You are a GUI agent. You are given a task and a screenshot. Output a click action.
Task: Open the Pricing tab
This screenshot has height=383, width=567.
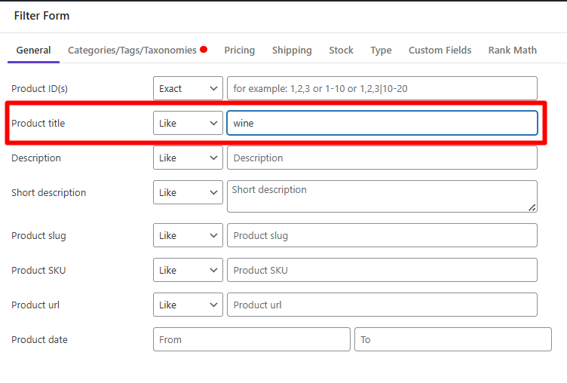tap(239, 51)
